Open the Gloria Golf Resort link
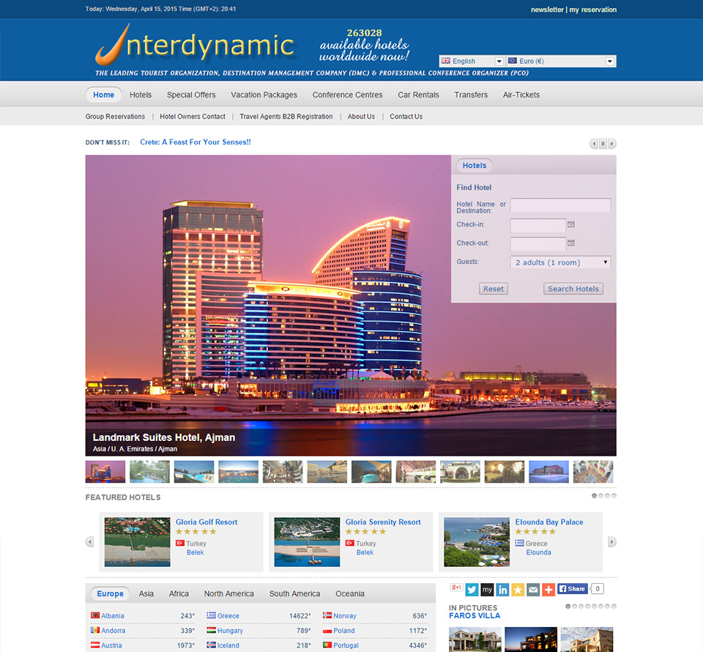The image size is (703, 652). tap(207, 522)
